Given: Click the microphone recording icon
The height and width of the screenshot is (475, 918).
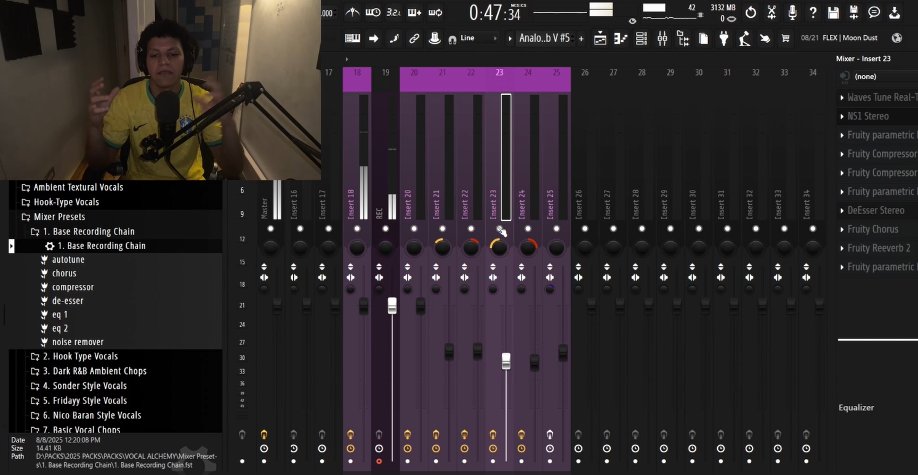Looking at the screenshot, I should click(x=792, y=12).
